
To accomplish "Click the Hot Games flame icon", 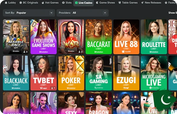I will click(43, 3).
